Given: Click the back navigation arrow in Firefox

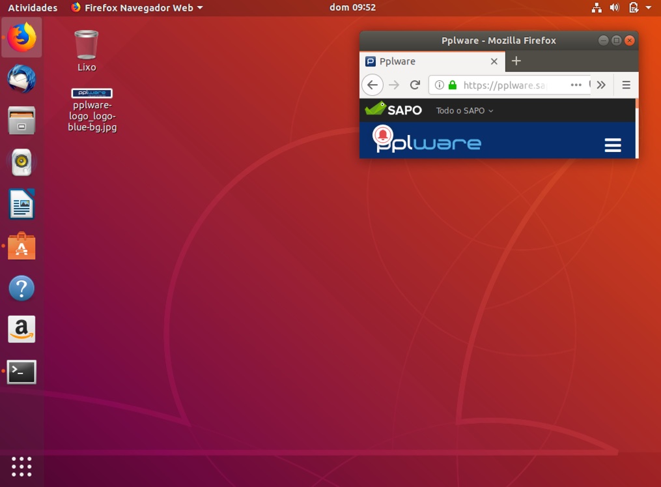Looking at the screenshot, I should 372,85.
